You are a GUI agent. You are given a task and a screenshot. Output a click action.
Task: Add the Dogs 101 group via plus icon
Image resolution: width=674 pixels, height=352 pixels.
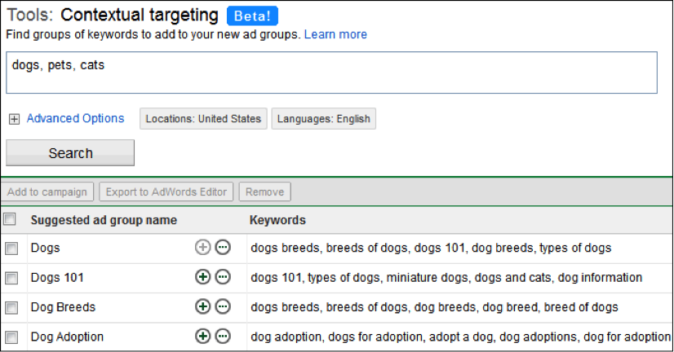point(202,277)
